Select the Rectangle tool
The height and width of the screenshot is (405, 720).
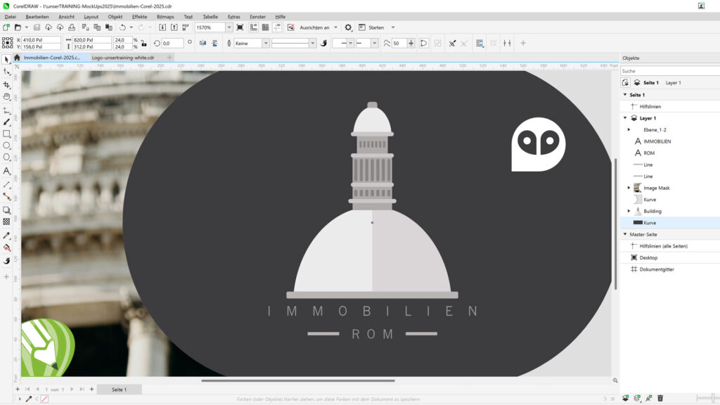[x=6, y=134]
